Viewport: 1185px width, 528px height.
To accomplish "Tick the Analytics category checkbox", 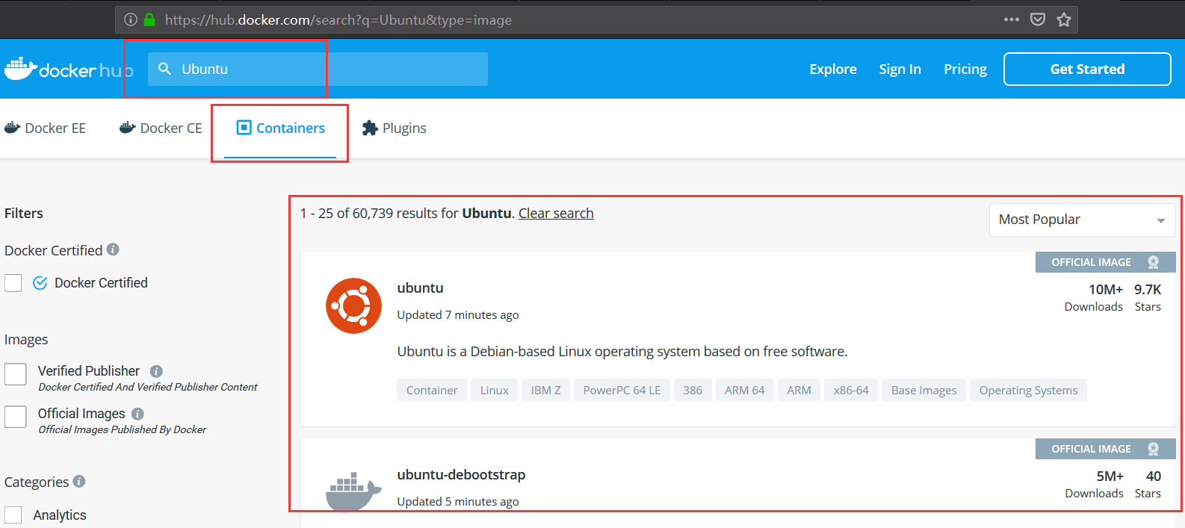I will coord(13,515).
